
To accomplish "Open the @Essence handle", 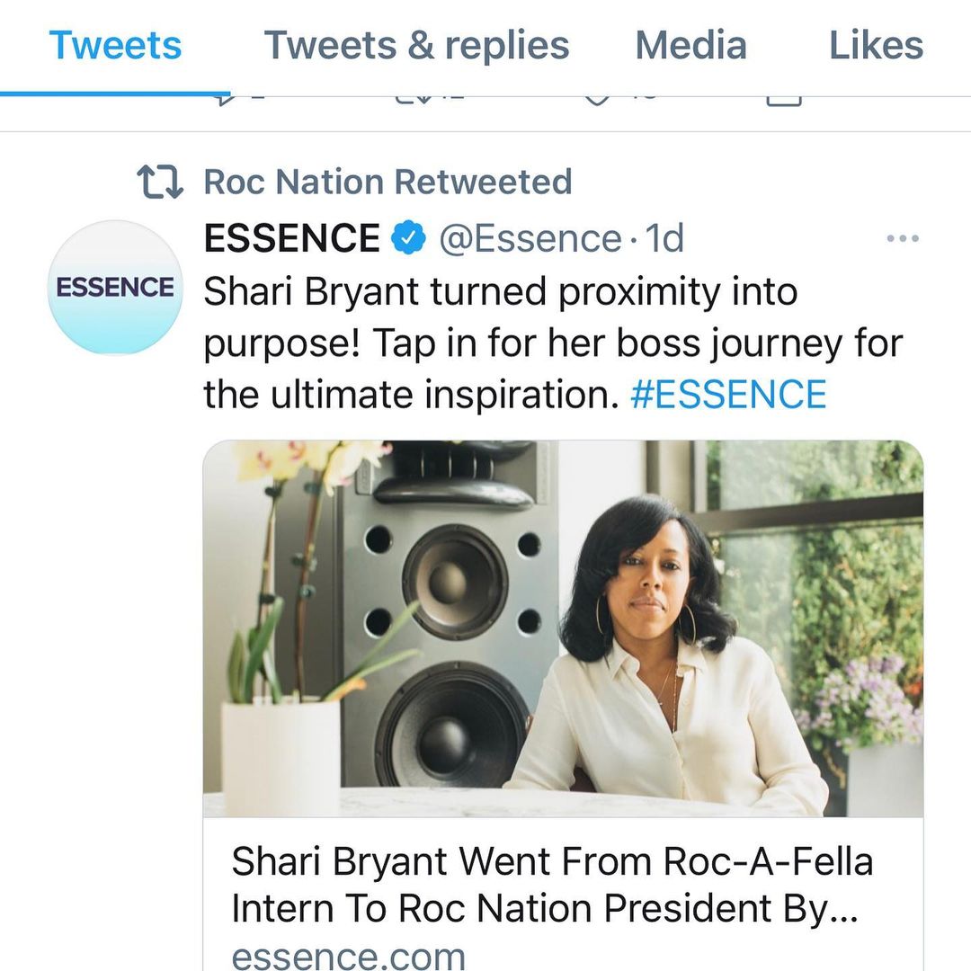I will click(x=530, y=239).
